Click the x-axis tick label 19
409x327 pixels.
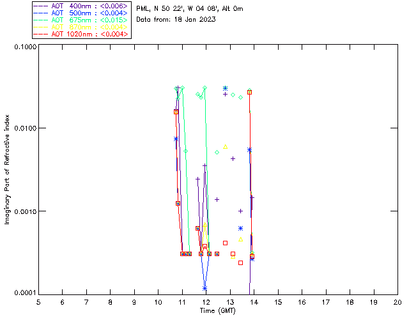pos(374,303)
